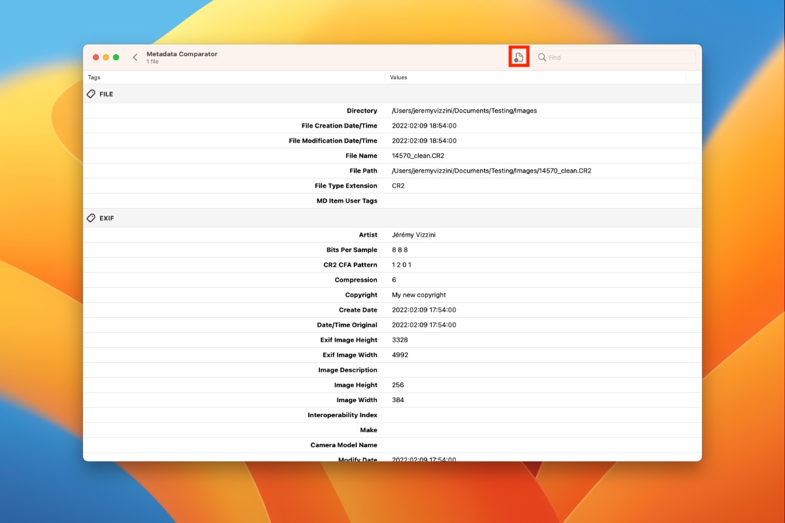Viewport: 785px width, 523px height.
Task: Select the Image Height tag
Action: (x=356, y=385)
